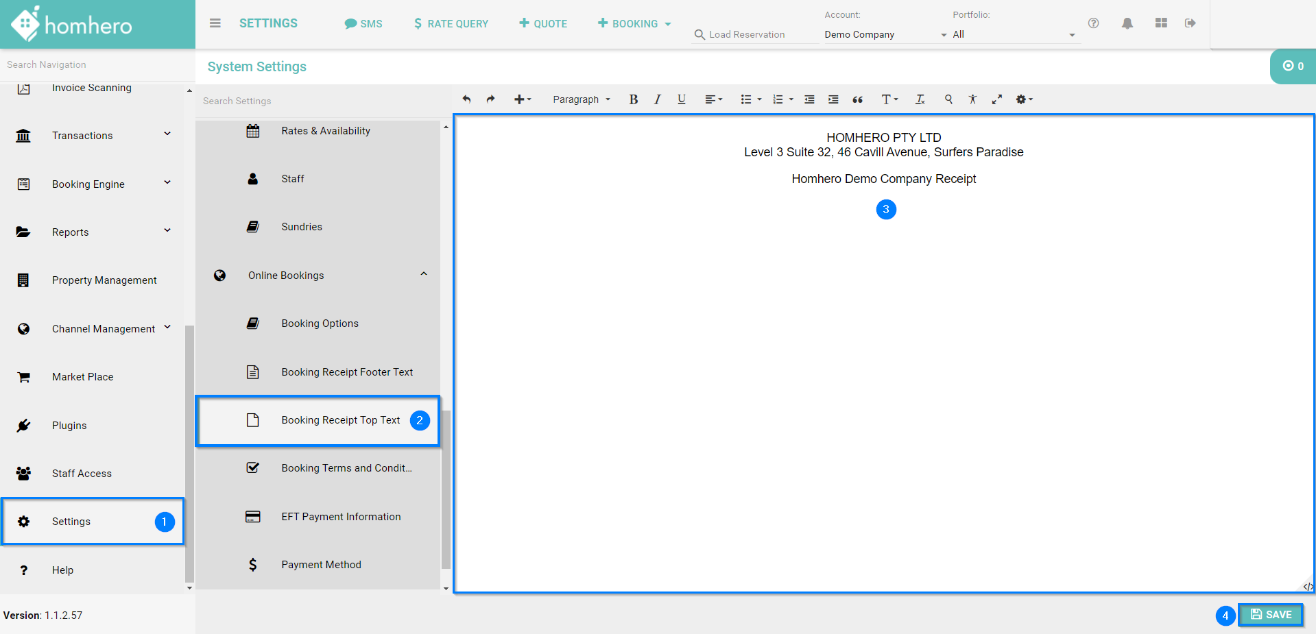Screen dimensions: 1316x634
Task: Click the SAVE button
Action: pyautogui.click(x=1270, y=615)
